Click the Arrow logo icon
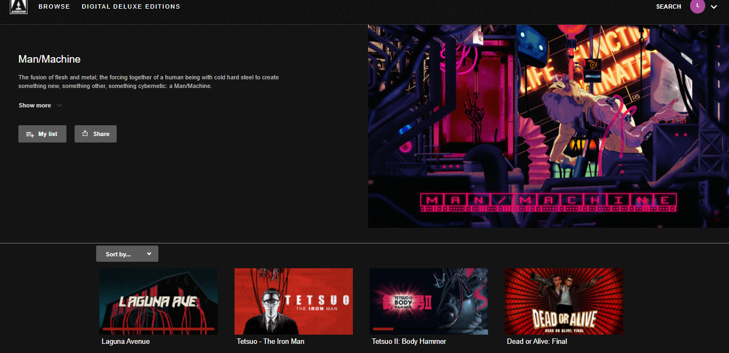This screenshot has height=353, width=729. [x=18, y=7]
